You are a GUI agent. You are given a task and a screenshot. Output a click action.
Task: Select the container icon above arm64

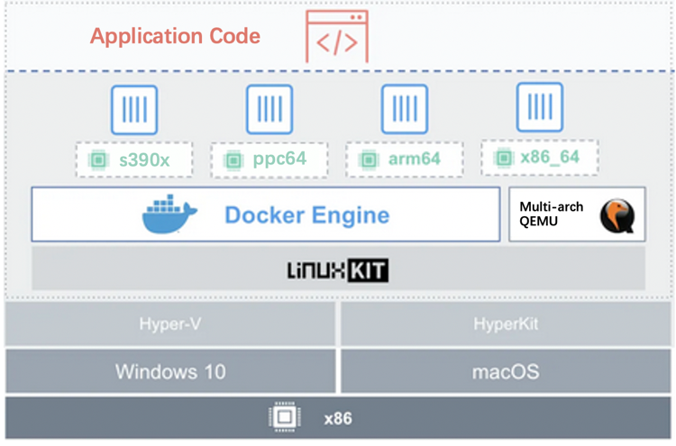click(x=405, y=109)
